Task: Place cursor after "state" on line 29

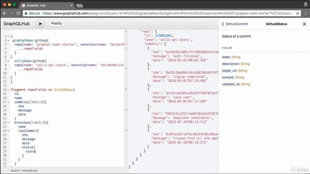Action: click(x=35, y=151)
